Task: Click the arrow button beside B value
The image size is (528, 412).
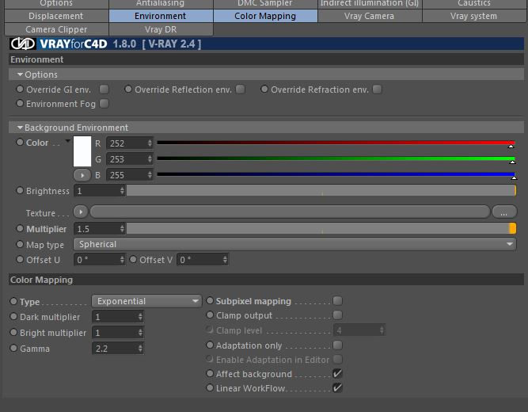Action: pos(82,175)
